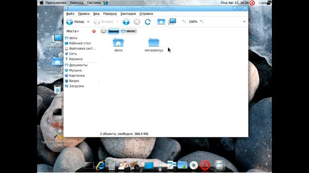Open the Назад history dropdown arrow

[88, 22]
